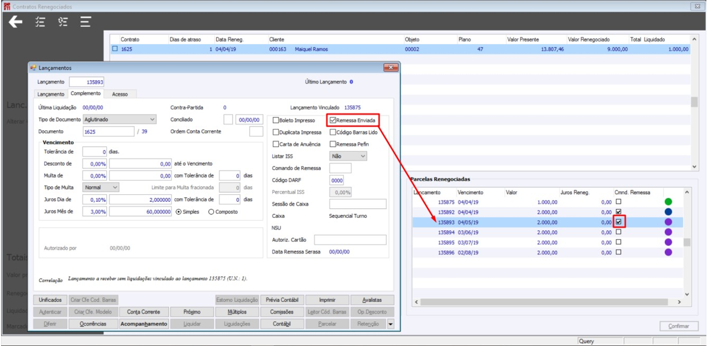Click the Tolerância de dias field
Screen dimensions: 708x346
point(95,152)
